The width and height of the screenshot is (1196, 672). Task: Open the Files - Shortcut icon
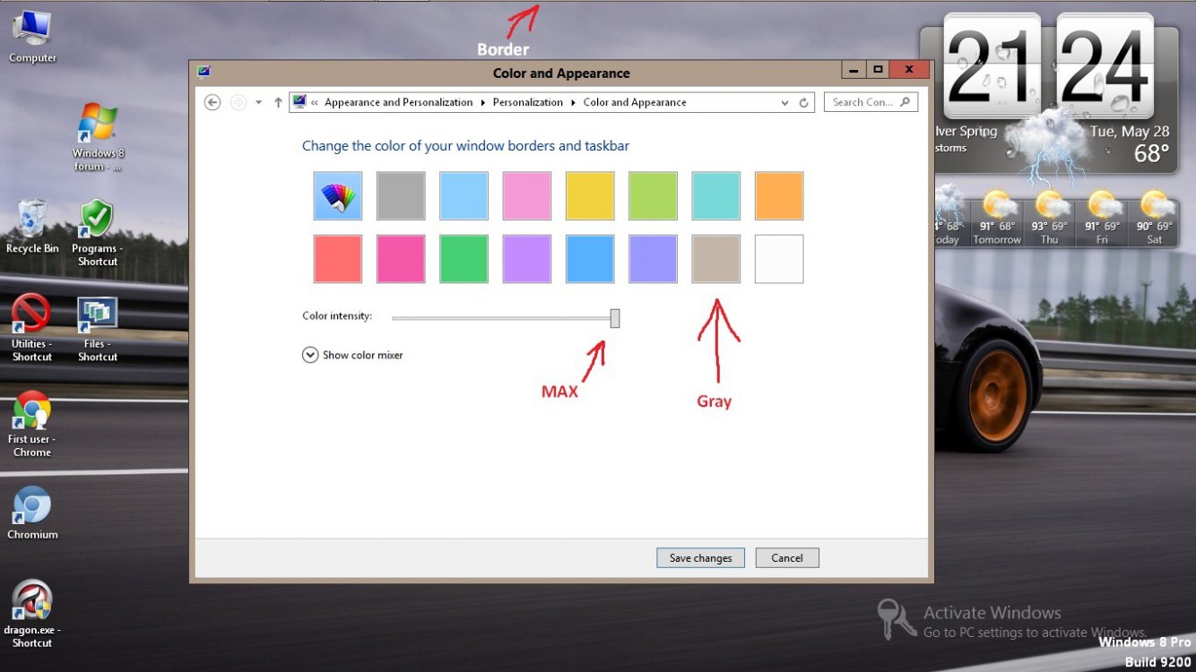tap(98, 329)
